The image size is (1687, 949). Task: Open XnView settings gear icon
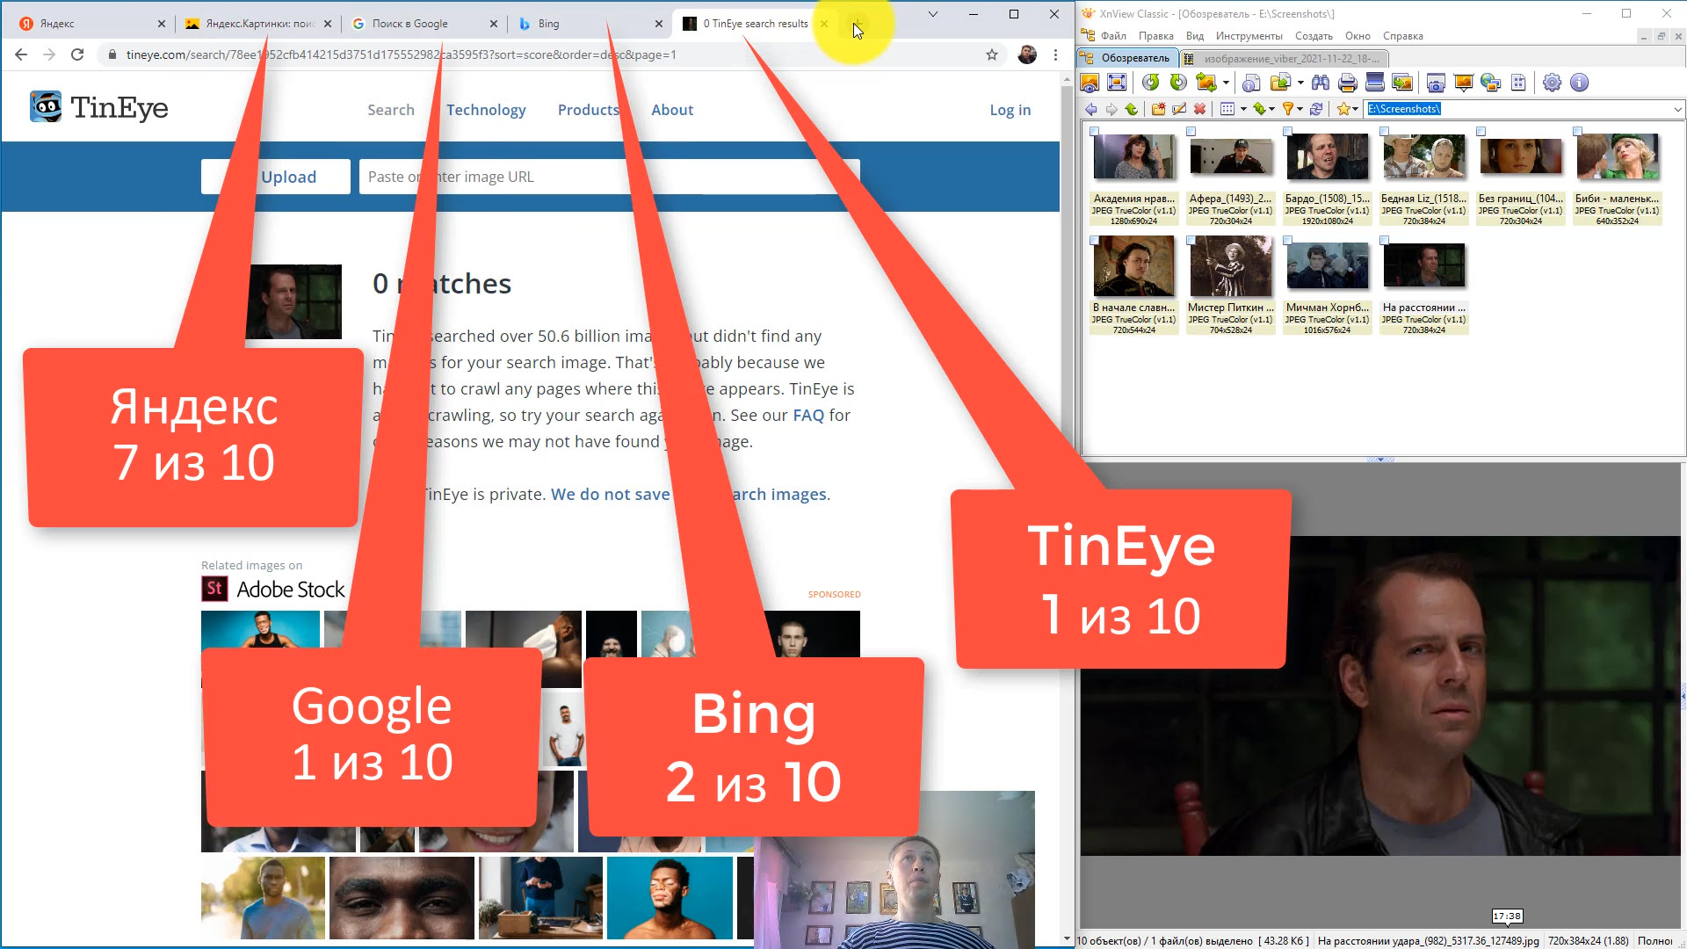pyautogui.click(x=1552, y=83)
